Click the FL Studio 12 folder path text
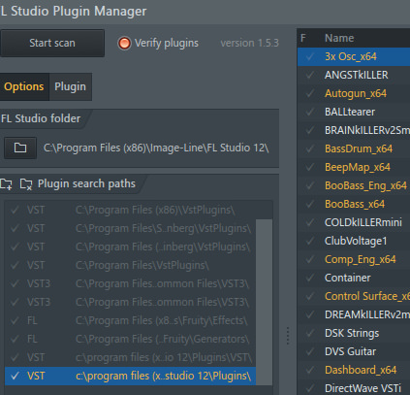 [x=156, y=148]
